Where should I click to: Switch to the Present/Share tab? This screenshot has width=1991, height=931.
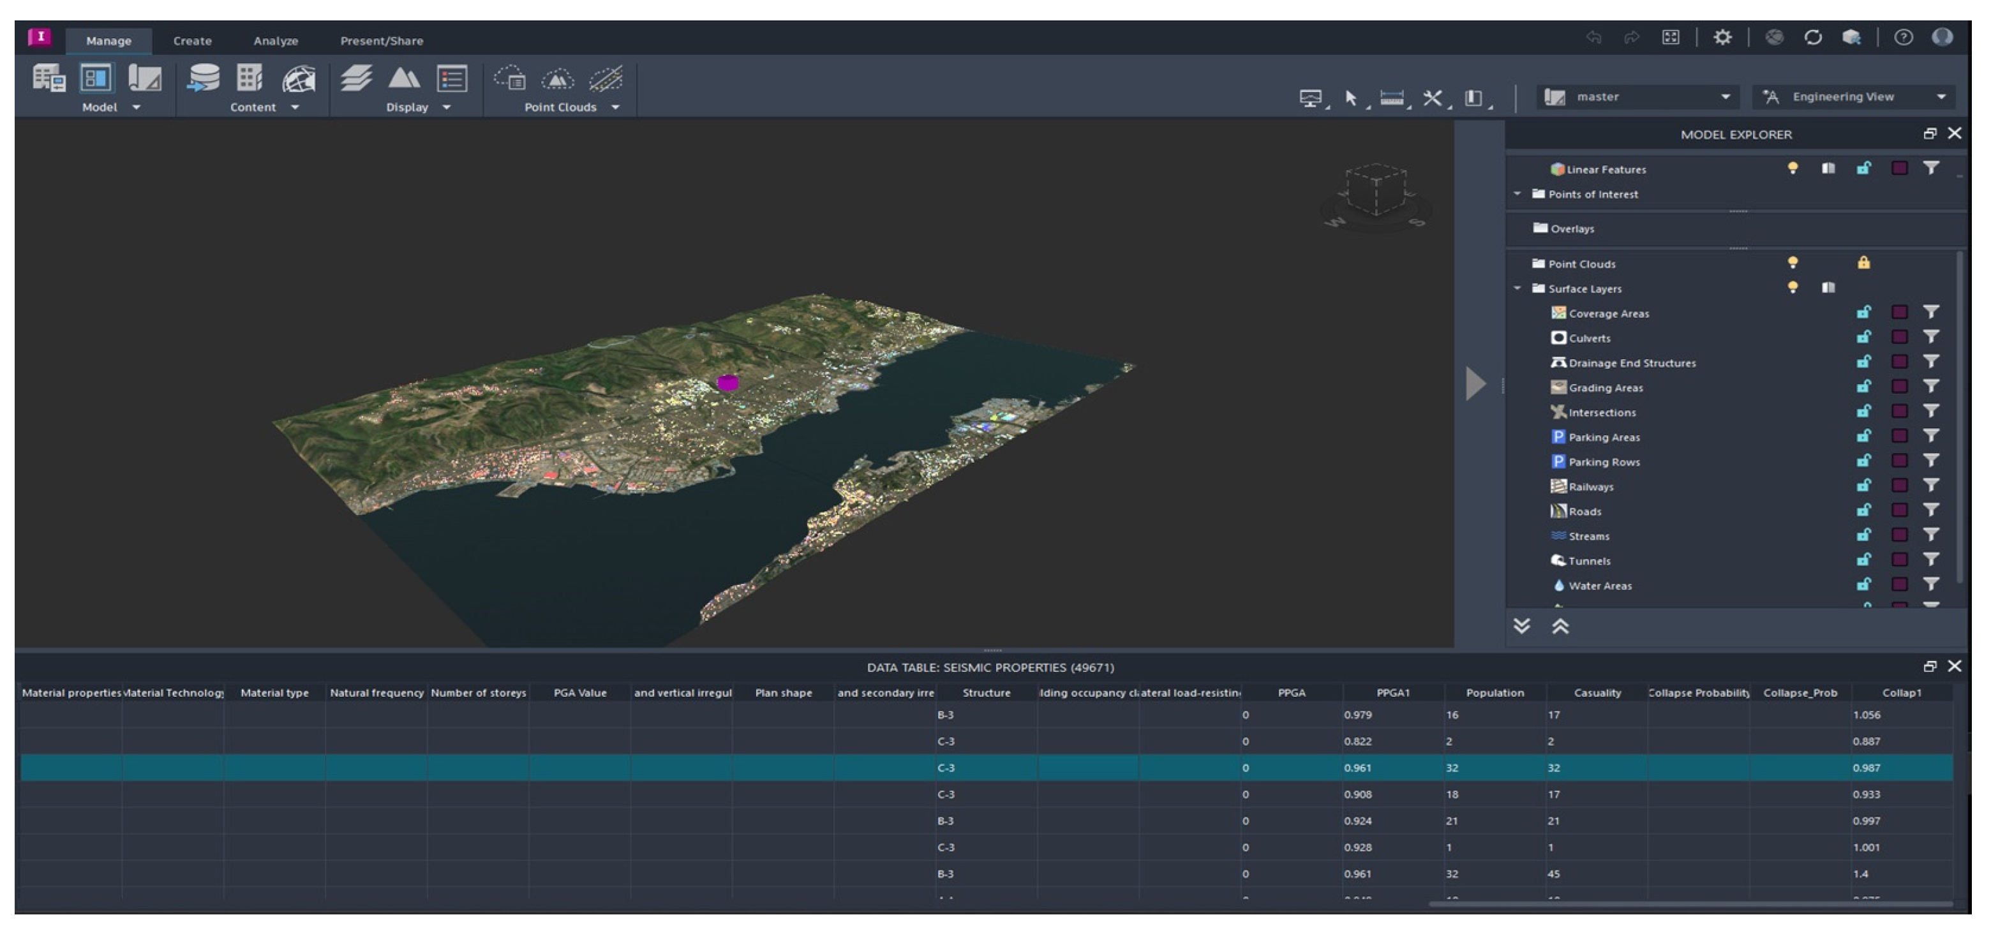coord(381,41)
